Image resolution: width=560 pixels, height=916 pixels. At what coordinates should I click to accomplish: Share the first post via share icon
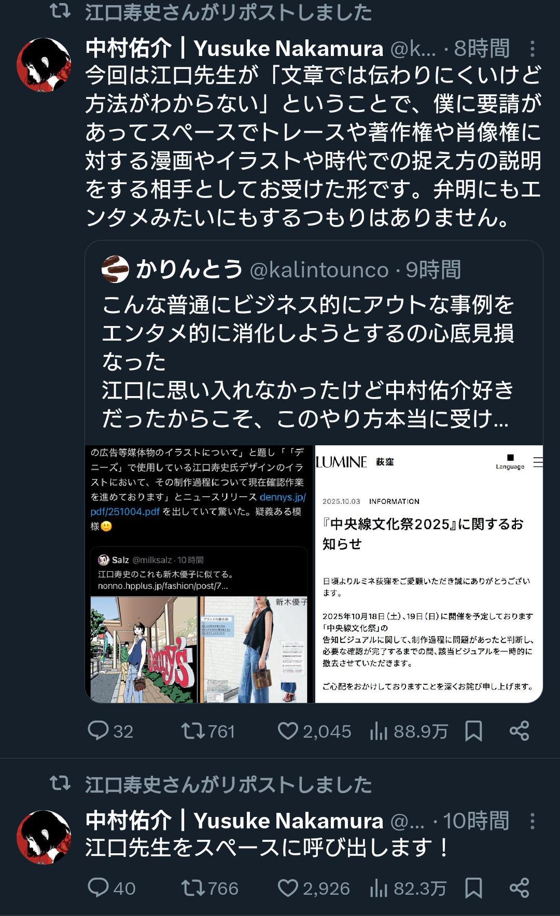coord(519,731)
